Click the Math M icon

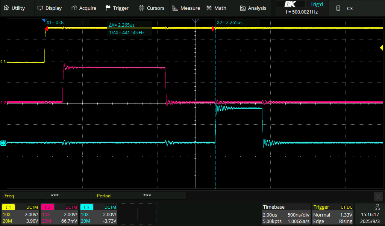tap(209, 8)
